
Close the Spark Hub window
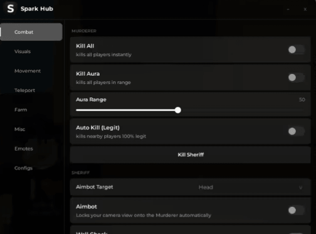point(305,9)
